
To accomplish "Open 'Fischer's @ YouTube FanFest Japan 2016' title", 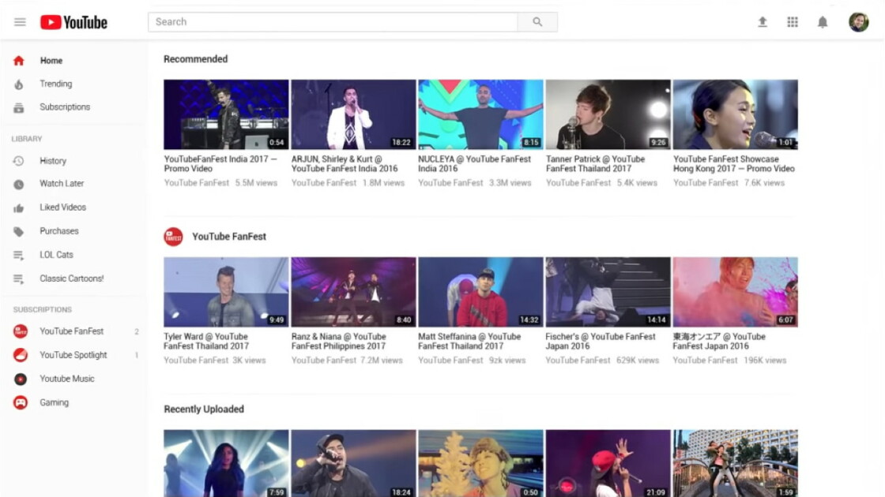I will point(601,342).
